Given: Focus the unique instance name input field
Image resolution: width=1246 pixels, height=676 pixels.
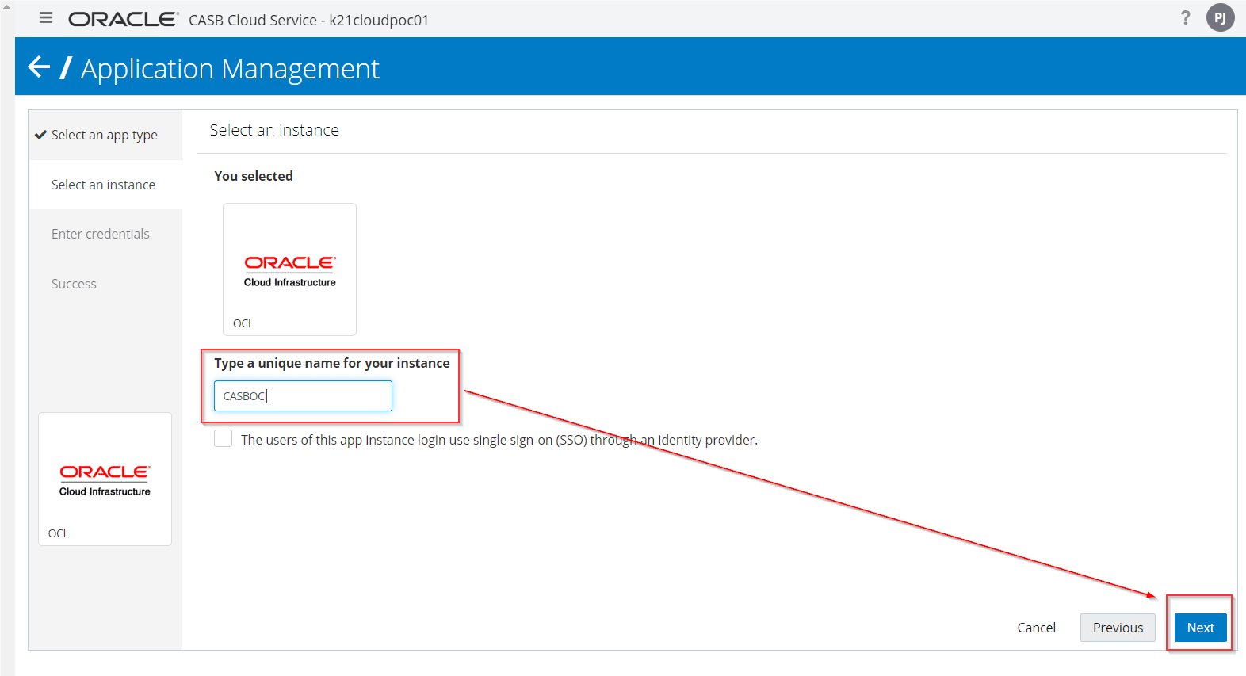Looking at the screenshot, I should click(303, 396).
